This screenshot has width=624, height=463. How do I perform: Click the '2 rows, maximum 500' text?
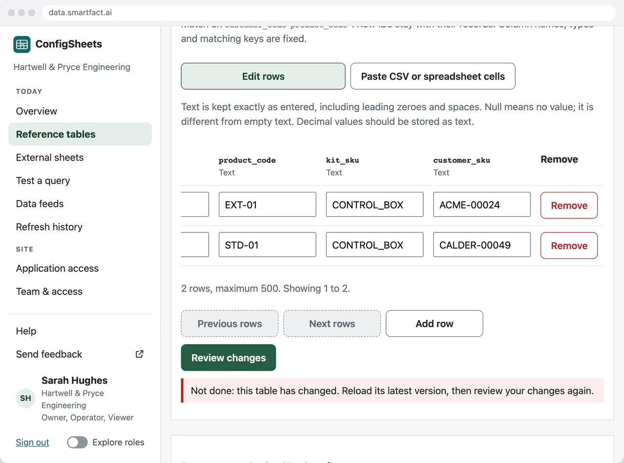coord(266,289)
